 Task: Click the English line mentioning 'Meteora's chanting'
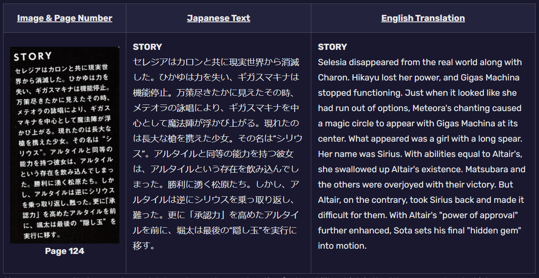pos(420,108)
